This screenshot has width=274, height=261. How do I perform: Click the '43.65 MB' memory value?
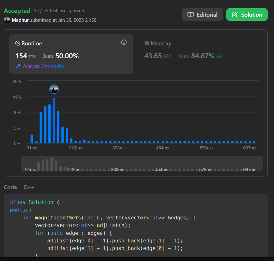[x=158, y=56]
